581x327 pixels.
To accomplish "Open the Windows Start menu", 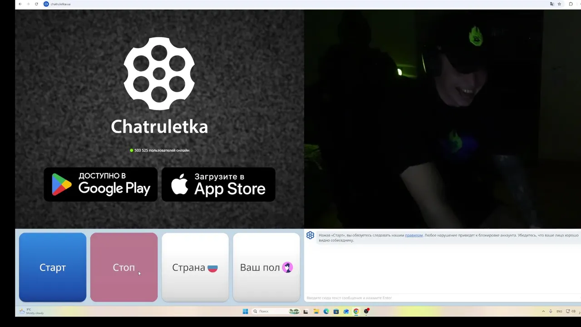I will (246, 311).
